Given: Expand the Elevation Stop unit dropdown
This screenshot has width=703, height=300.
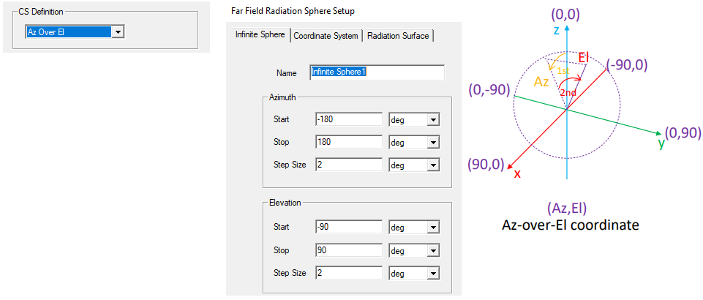Looking at the screenshot, I should [x=433, y=250].
